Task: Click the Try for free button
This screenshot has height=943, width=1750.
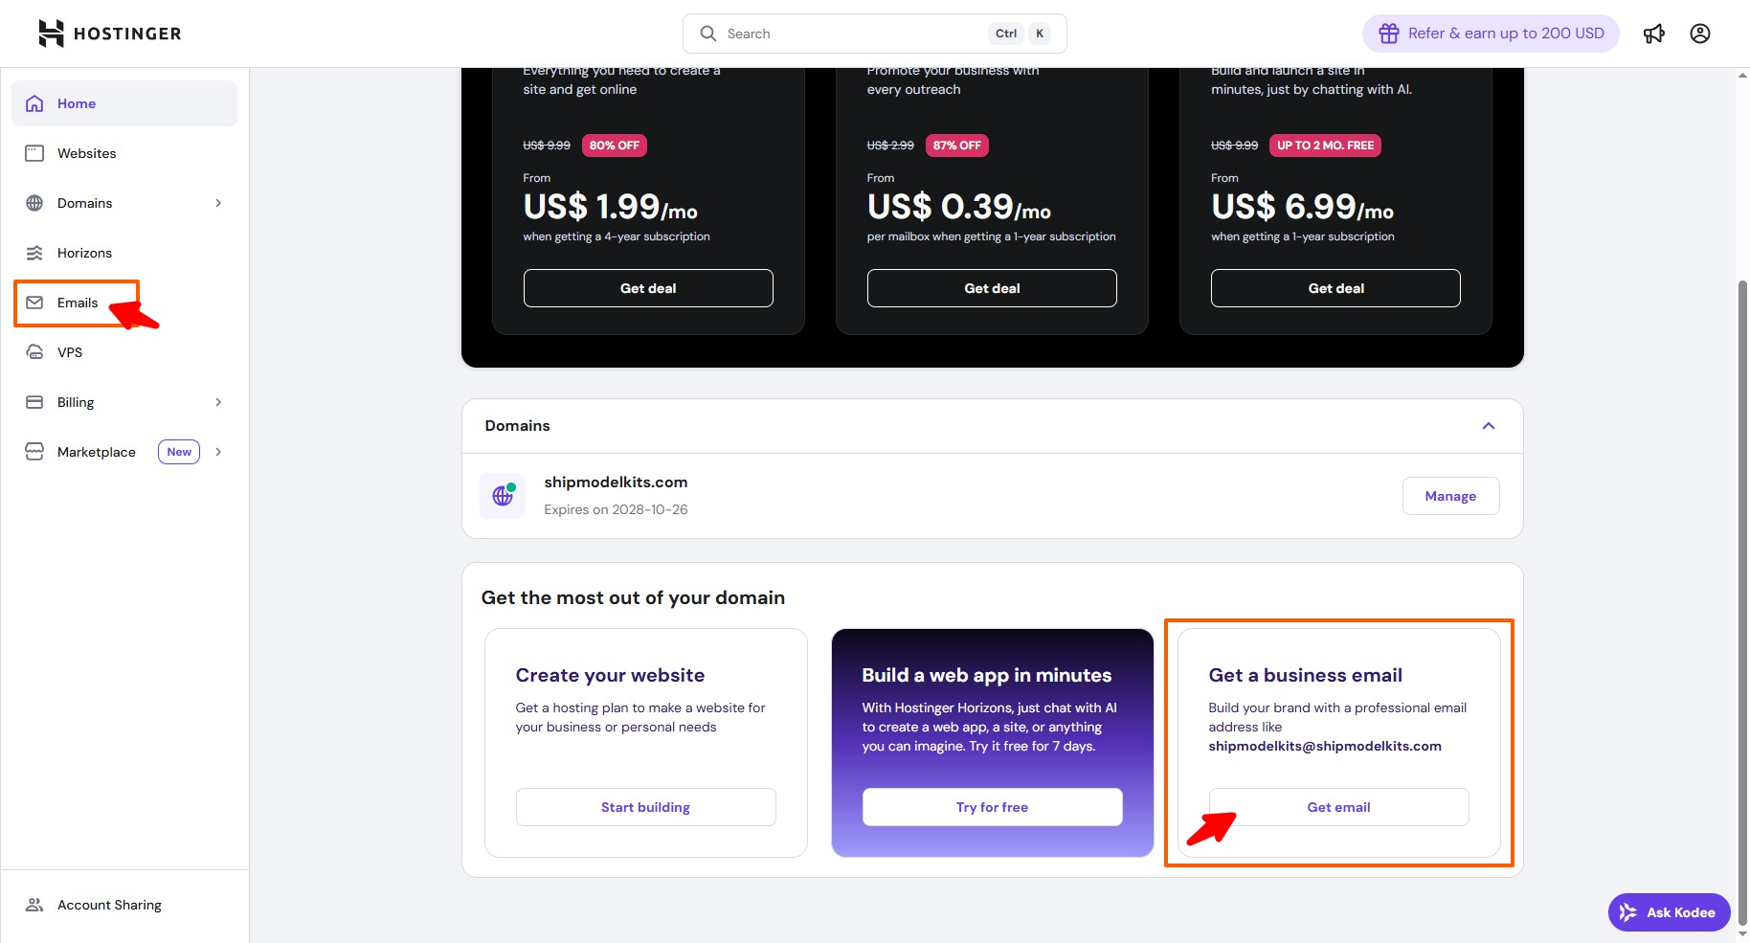Action: coord(992,807)
